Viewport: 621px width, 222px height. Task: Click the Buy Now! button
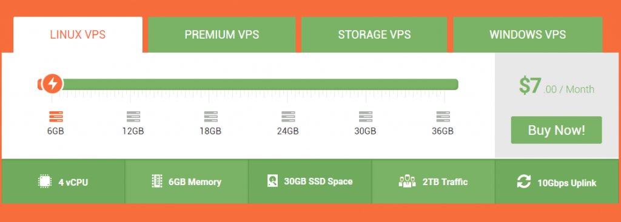(x=557, y=130)
